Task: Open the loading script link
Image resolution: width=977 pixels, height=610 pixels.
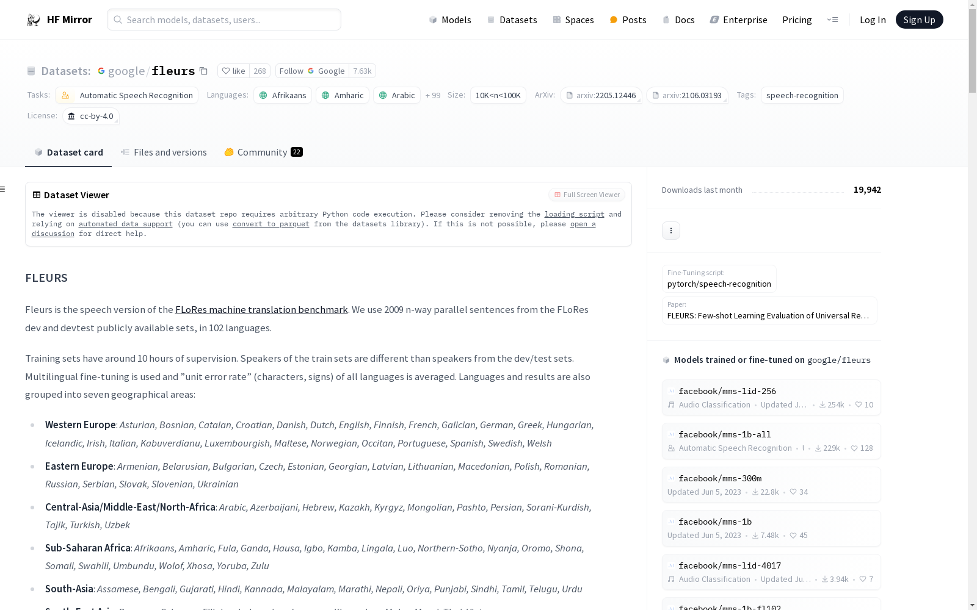Action: click(575, 214)
